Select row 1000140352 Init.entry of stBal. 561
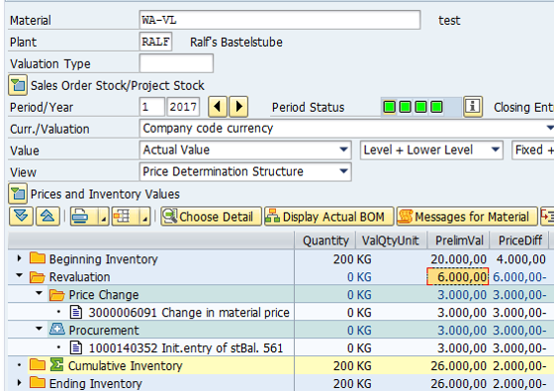This screenshot has height=391, width=554. pos(186,347)
